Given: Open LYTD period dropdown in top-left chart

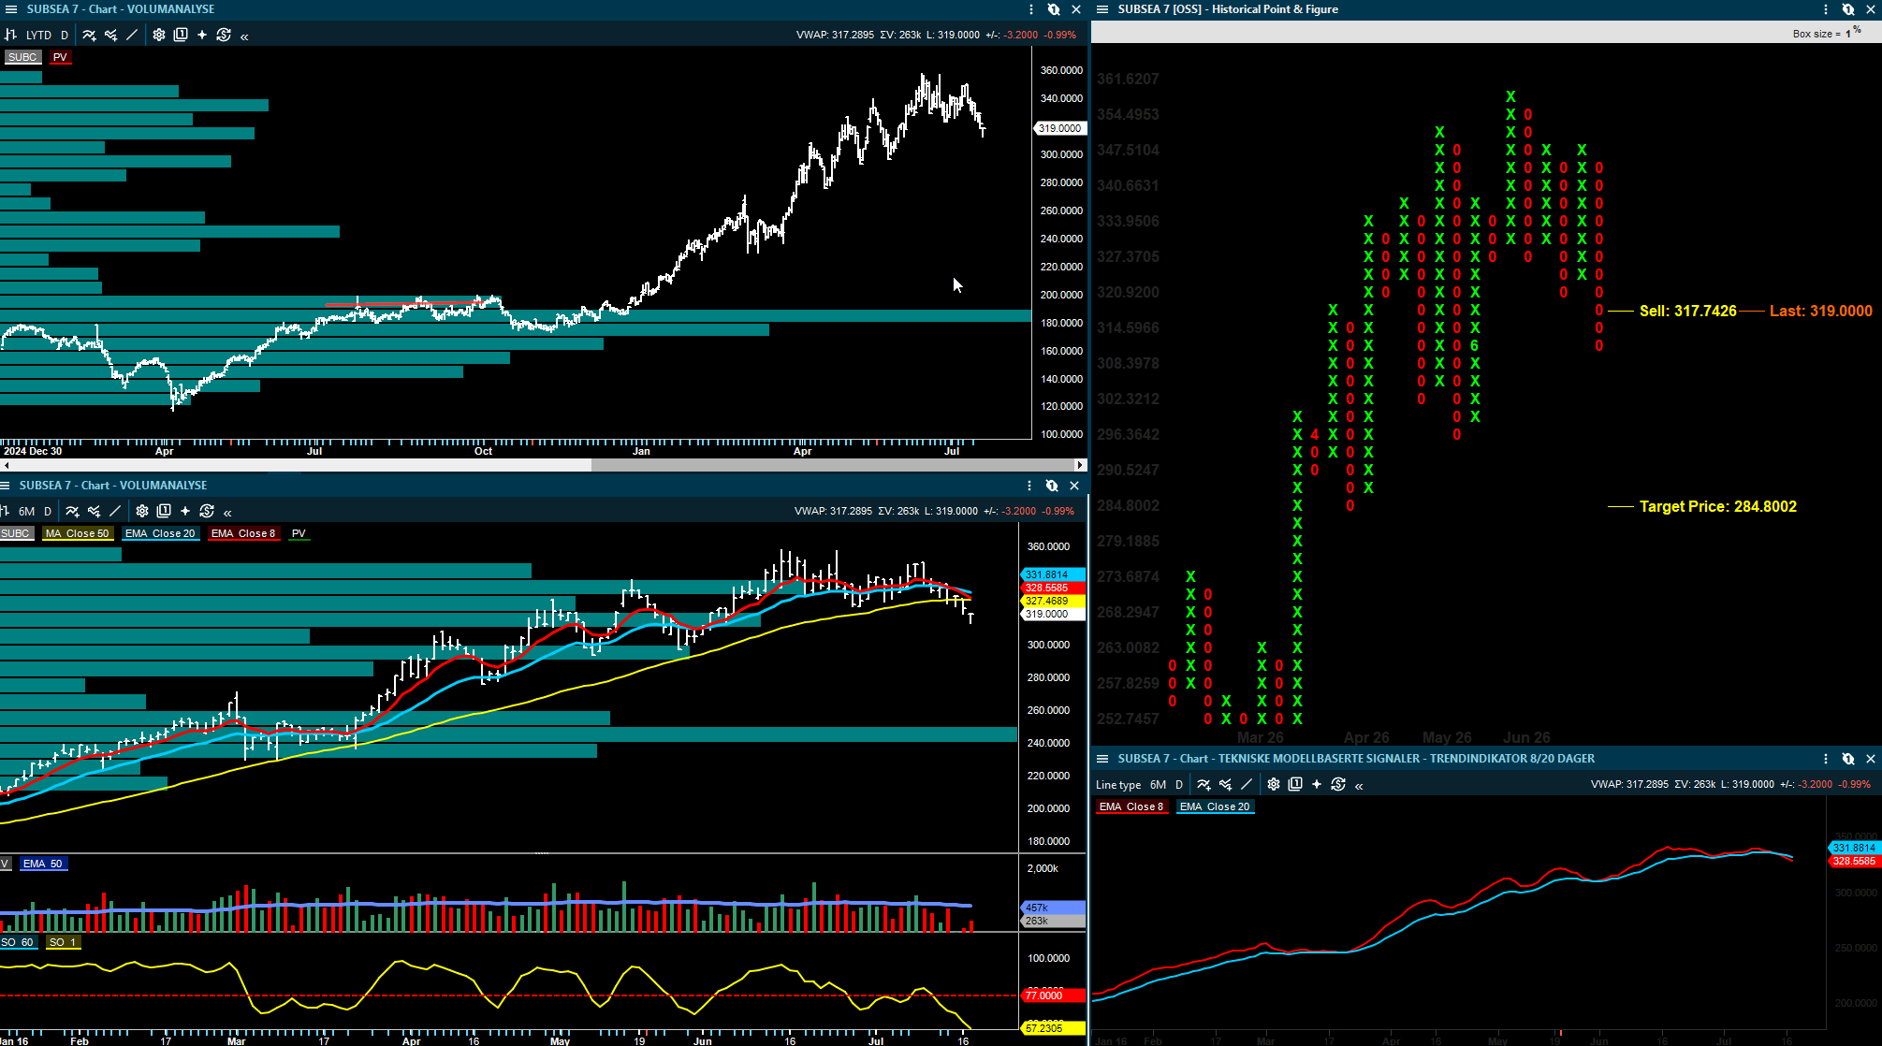Looking at the screenshot, I should tap(39, 35).
